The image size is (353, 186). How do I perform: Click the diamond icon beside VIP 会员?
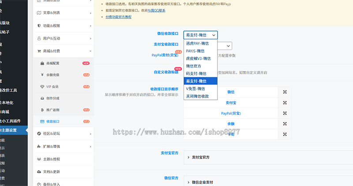pyautogui.click(x=42, y=87)
